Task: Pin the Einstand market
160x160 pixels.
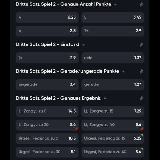Action: point(141,45)
